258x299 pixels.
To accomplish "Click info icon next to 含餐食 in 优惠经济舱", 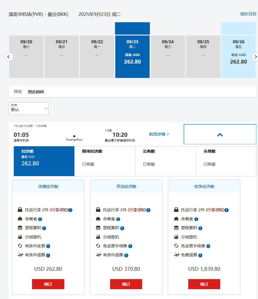I will click(x=40, y=219).
